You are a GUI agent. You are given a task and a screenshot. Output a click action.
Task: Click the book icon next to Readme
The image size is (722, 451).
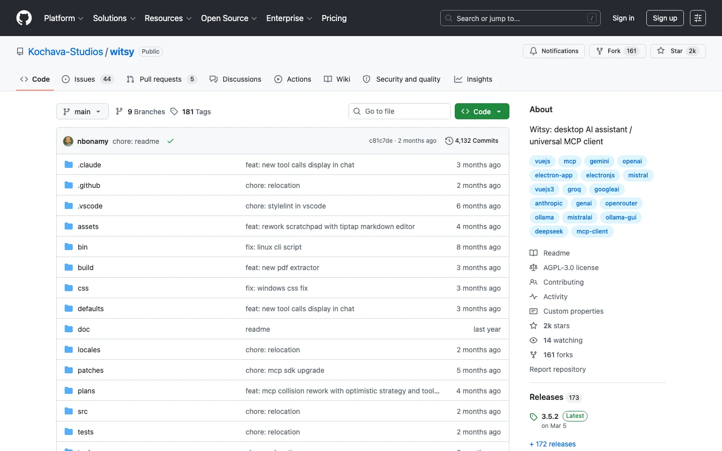[533, 253]
